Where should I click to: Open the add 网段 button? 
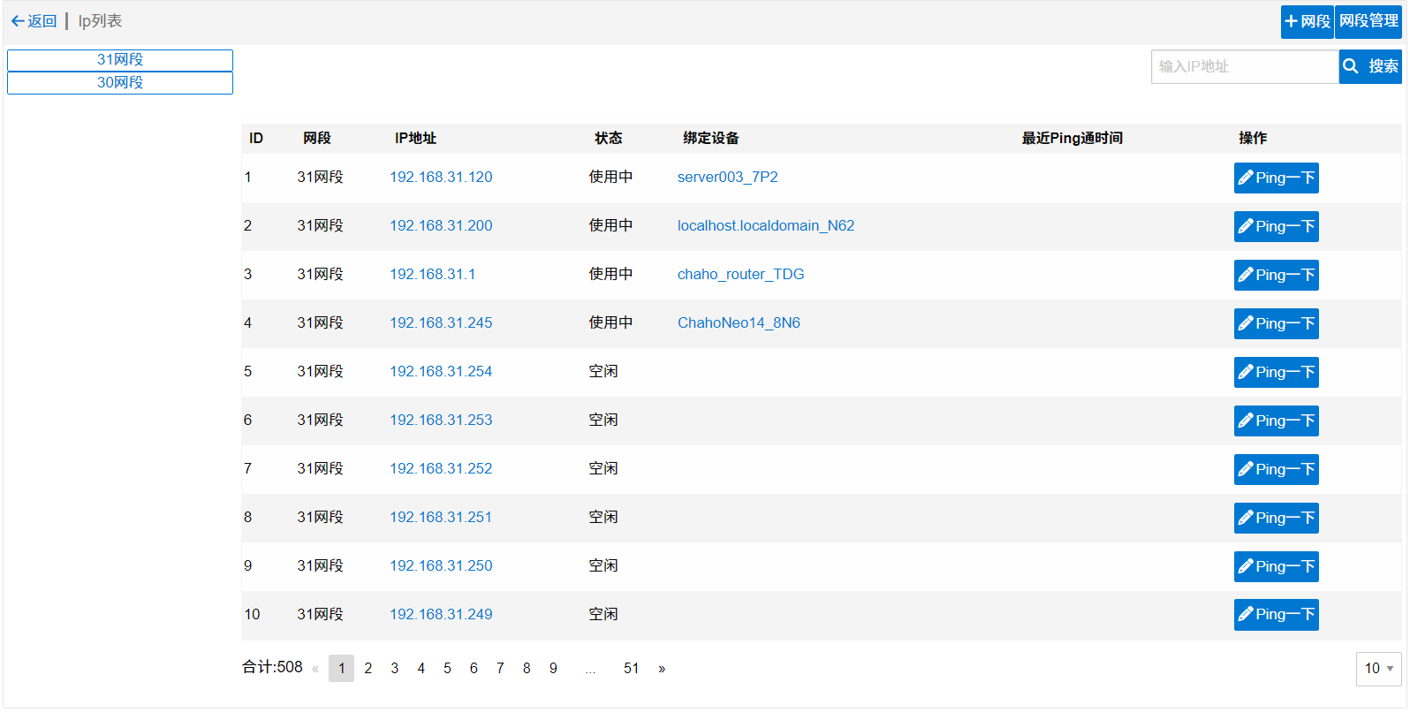pos(1308,21)
